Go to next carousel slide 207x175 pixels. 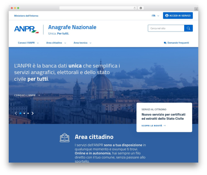33,113
